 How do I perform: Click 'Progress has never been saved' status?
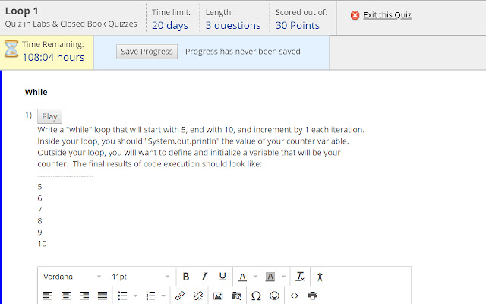tap(243, 52)
